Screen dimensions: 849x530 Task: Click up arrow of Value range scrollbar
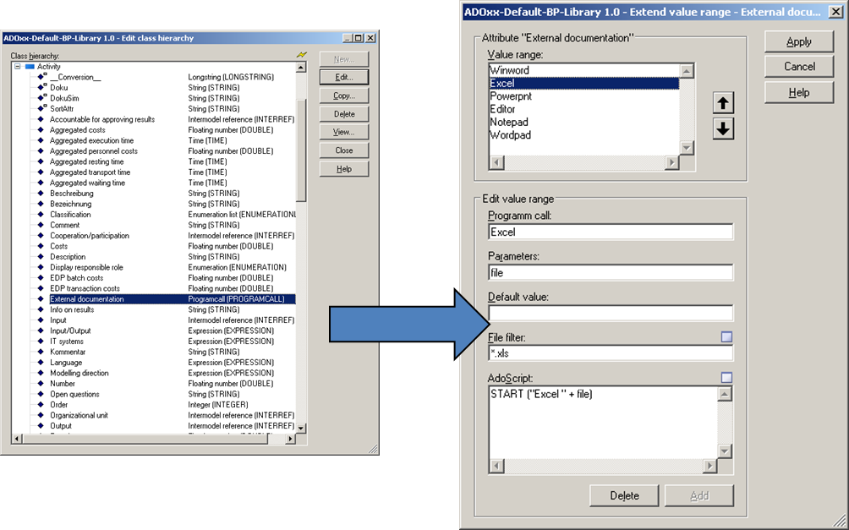687,71
